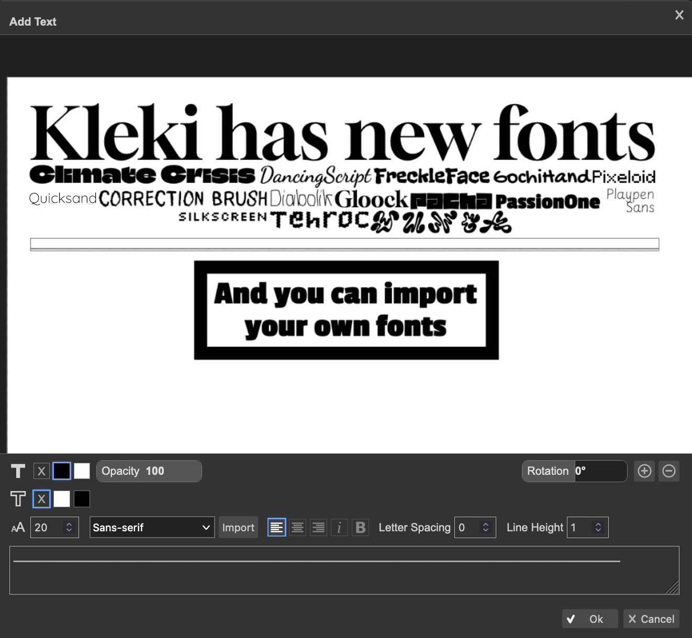The image size is (692, 638).
Task: Select the white stroke color swatch
Action: (62, 499)
